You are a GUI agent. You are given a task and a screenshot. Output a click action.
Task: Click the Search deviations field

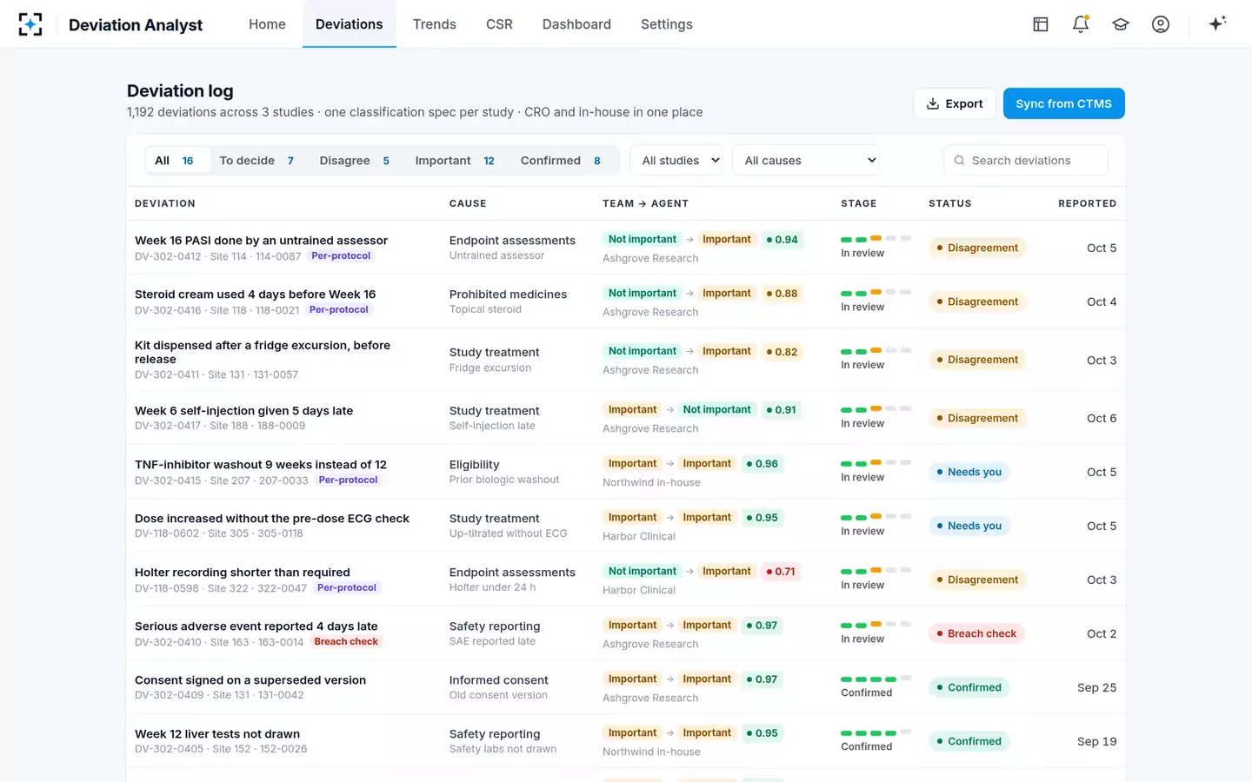click(x=1026, y=161)
